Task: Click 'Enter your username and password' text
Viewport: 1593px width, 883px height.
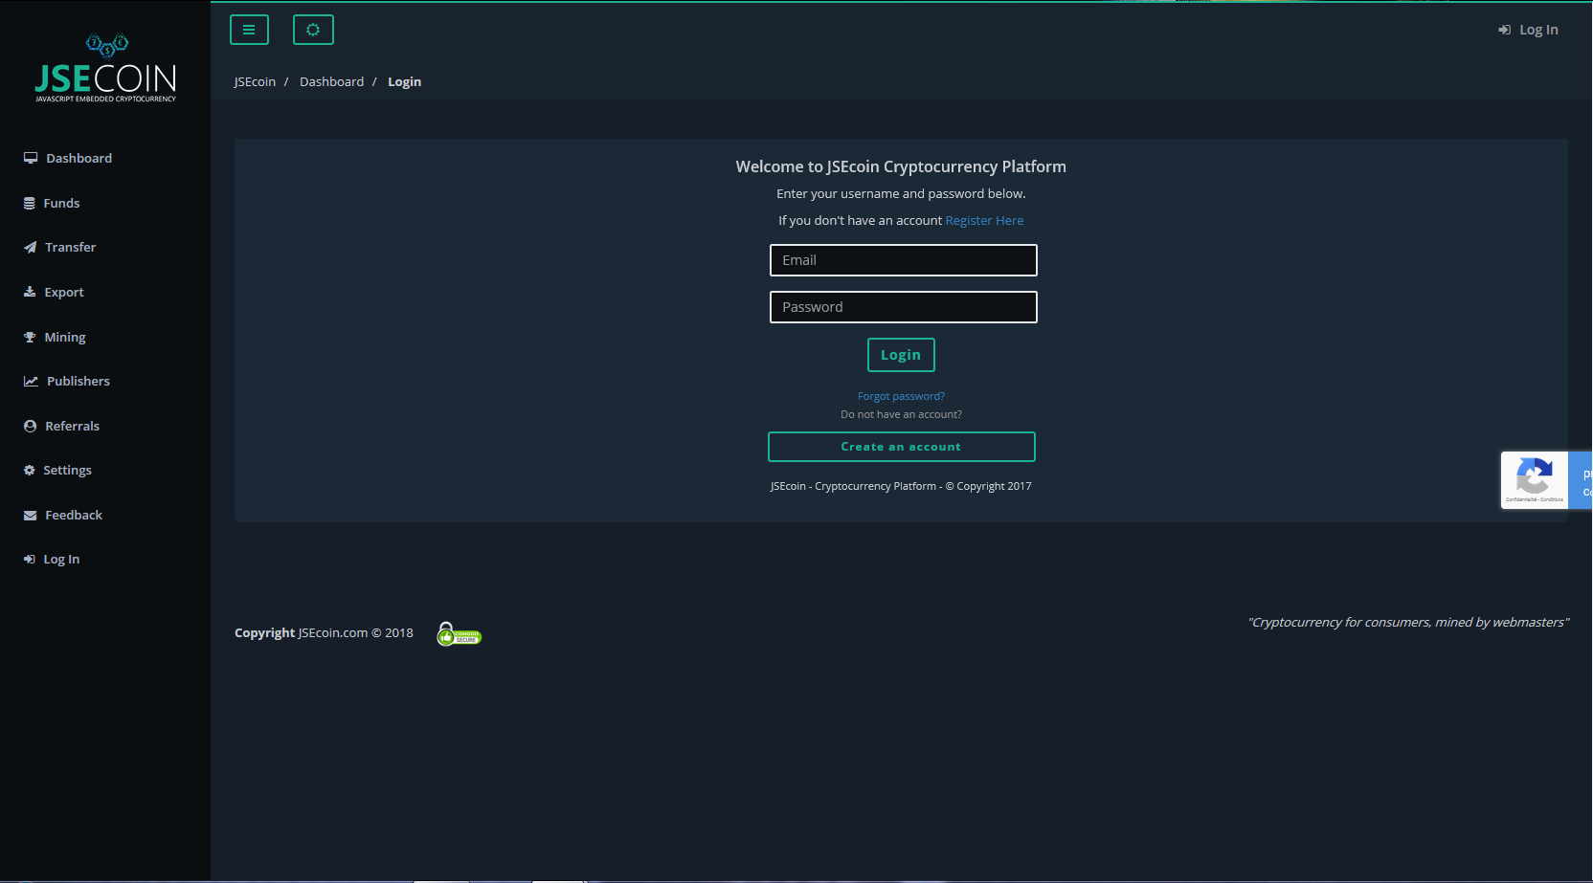Action: 901,193
